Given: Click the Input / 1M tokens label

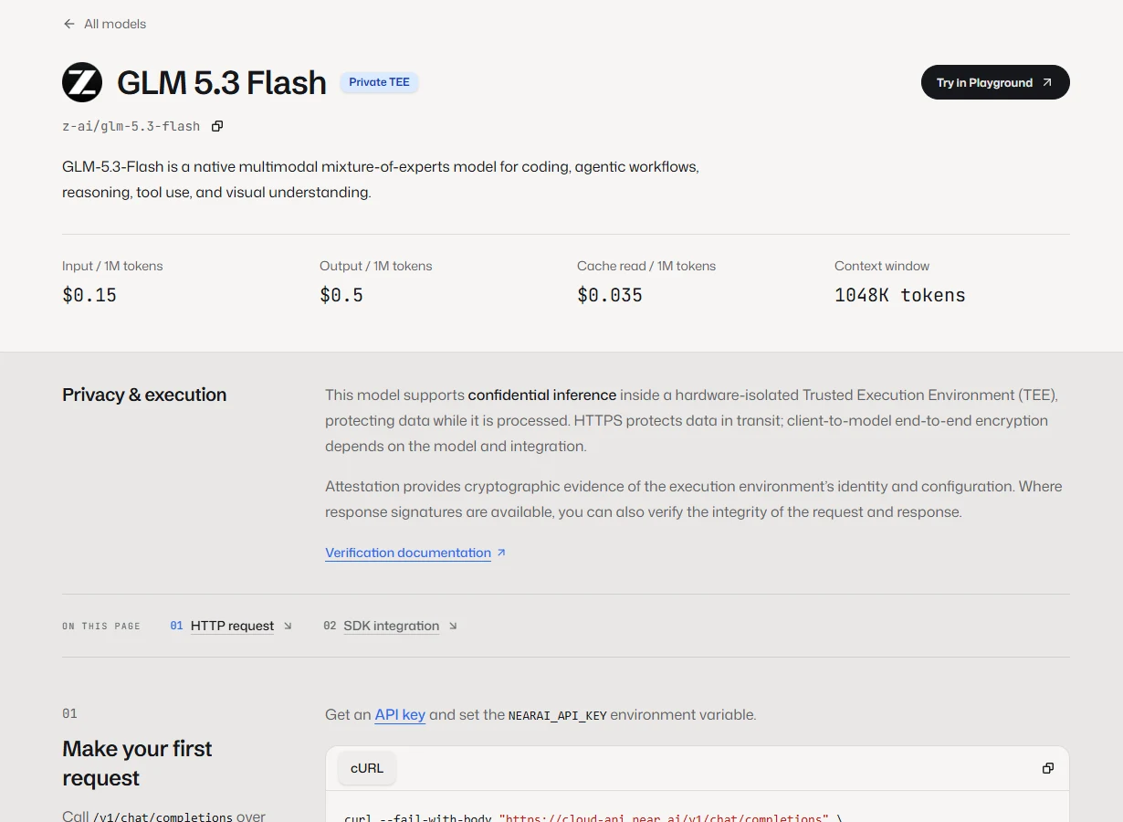Looking at the screenshot, I should coord(112,266).
